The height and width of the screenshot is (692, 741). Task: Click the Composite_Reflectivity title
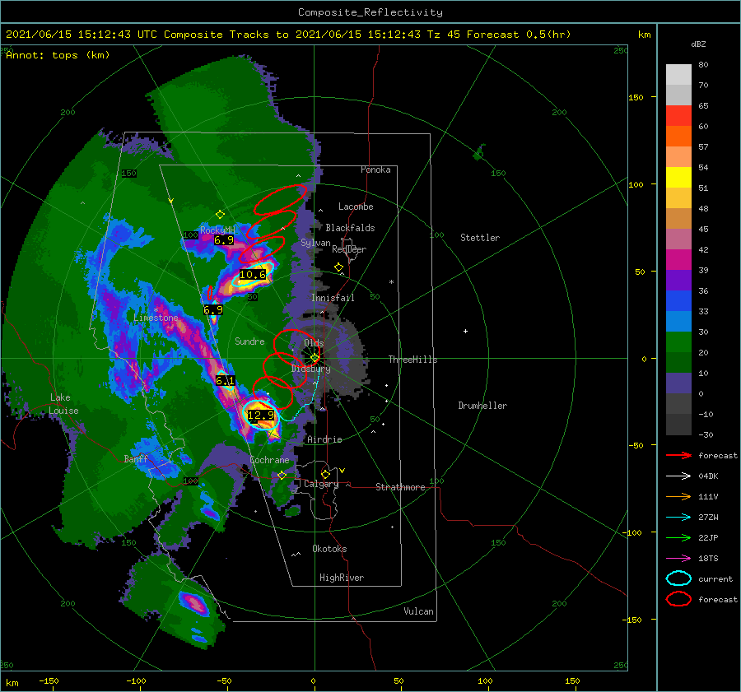370,12
